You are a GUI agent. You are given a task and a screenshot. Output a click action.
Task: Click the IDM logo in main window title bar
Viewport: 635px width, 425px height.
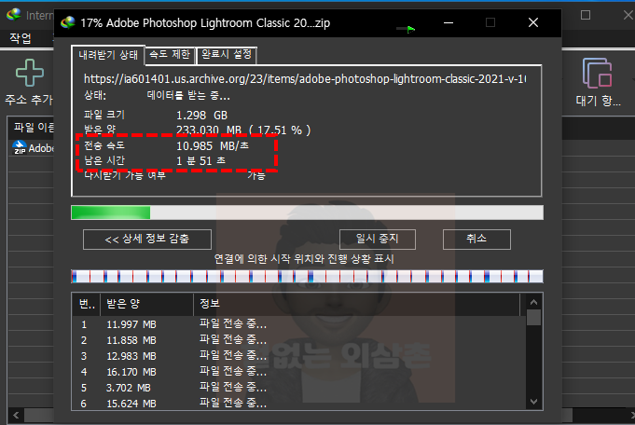(13, 15)
